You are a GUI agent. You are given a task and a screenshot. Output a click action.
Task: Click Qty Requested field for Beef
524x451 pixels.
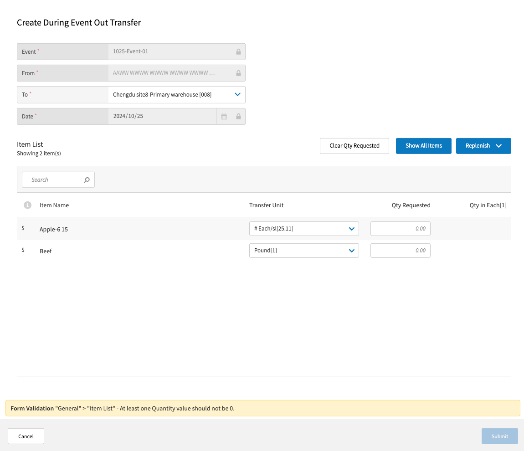click(400, 251)
